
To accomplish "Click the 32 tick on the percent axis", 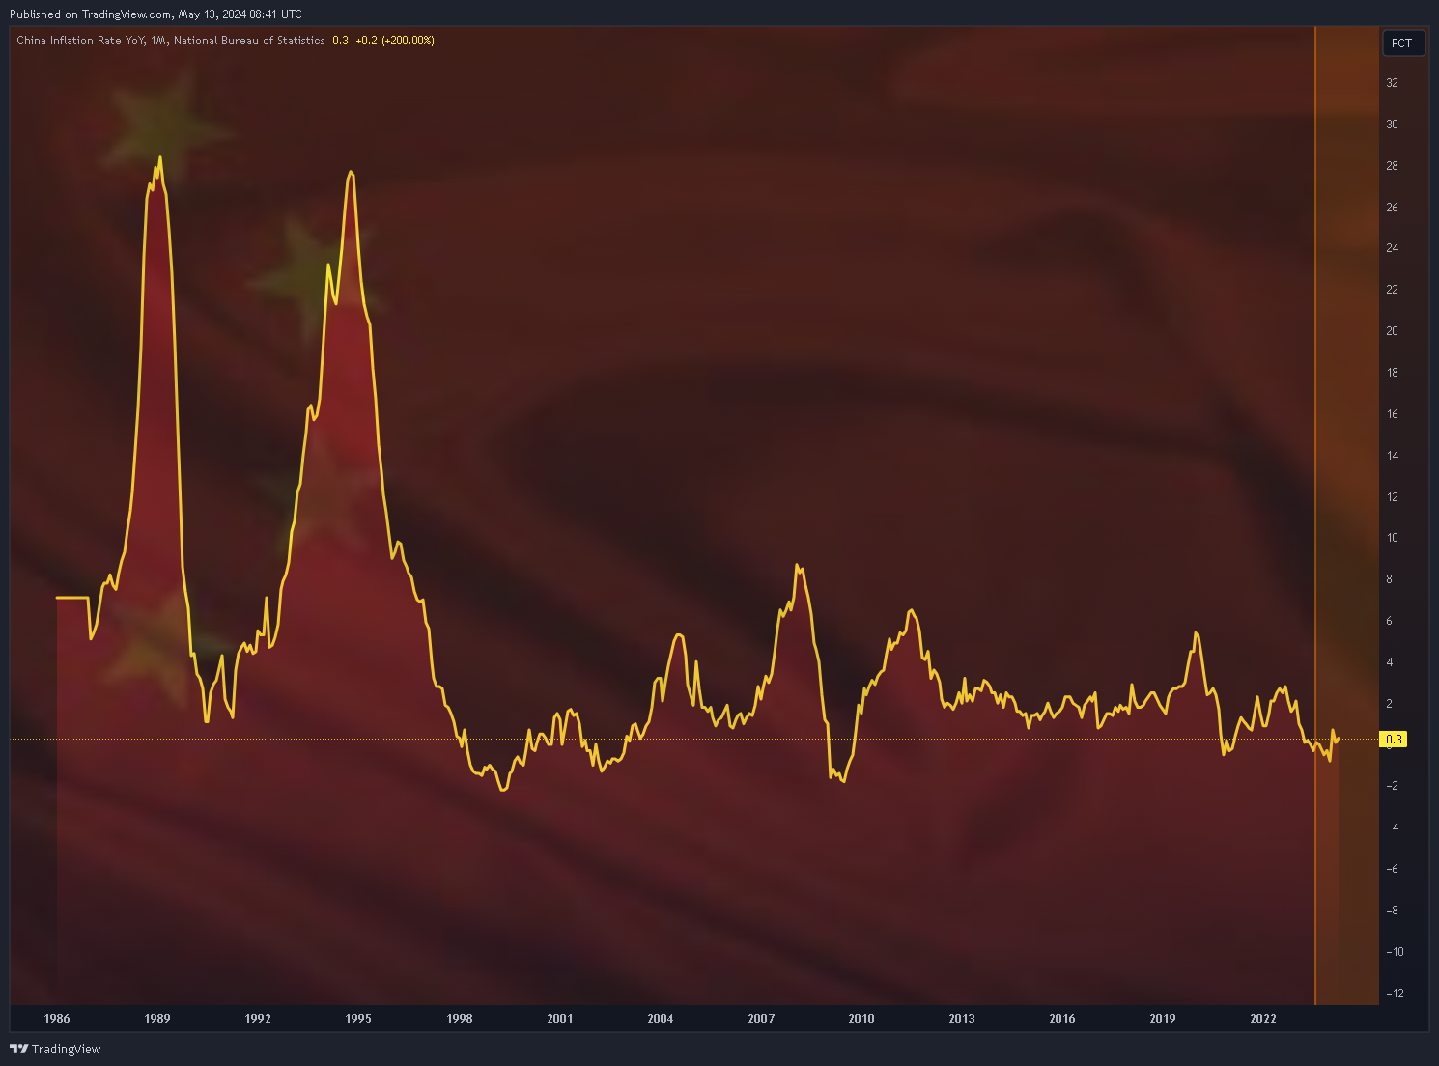I will click(1392, 83).
